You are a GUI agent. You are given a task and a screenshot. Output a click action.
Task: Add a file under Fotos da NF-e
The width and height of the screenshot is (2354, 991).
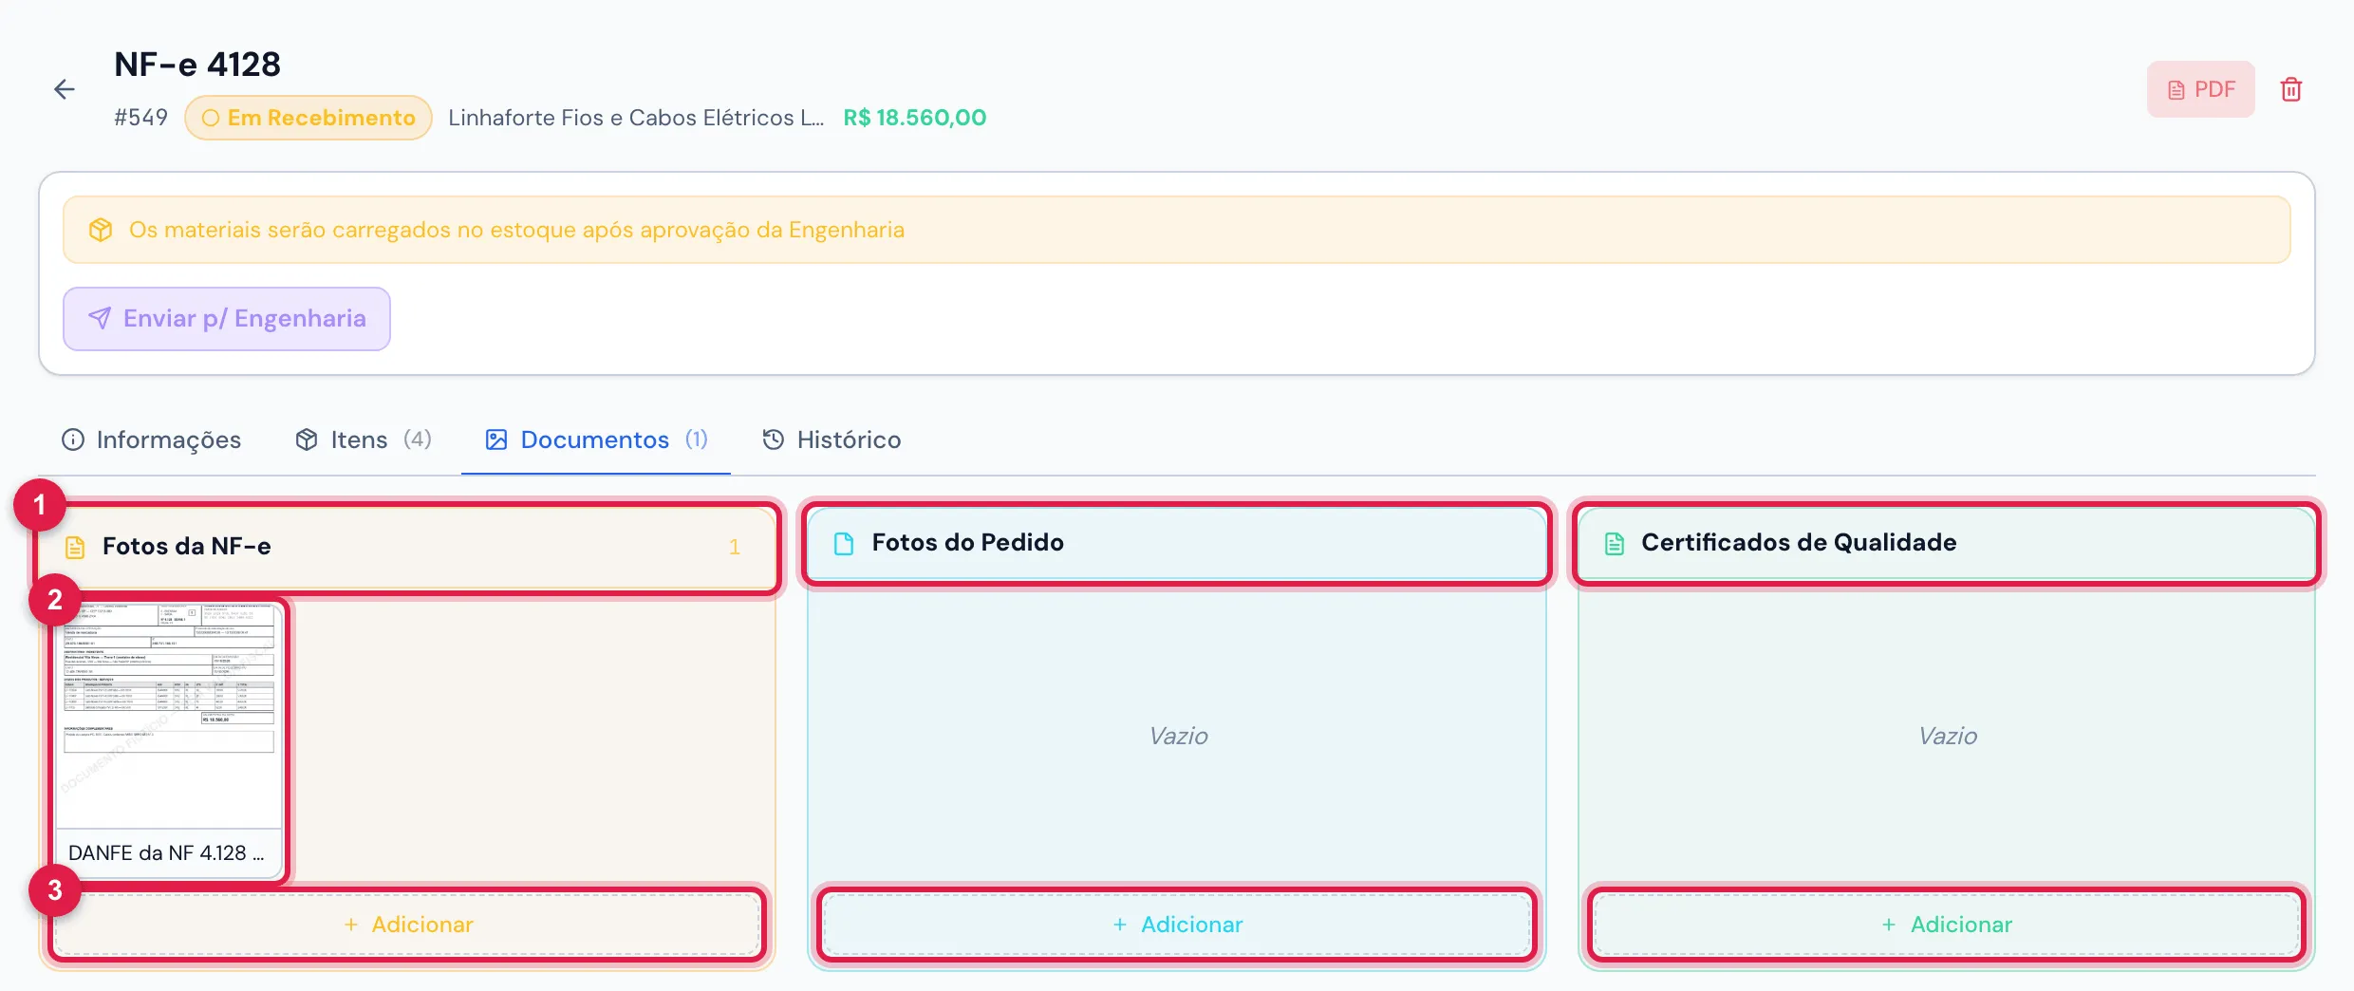tap(408, 925)
